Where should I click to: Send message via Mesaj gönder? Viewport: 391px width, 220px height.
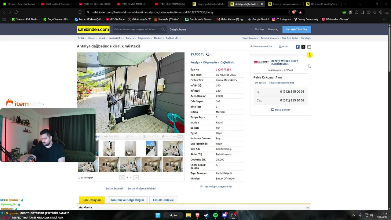[280, 110]
